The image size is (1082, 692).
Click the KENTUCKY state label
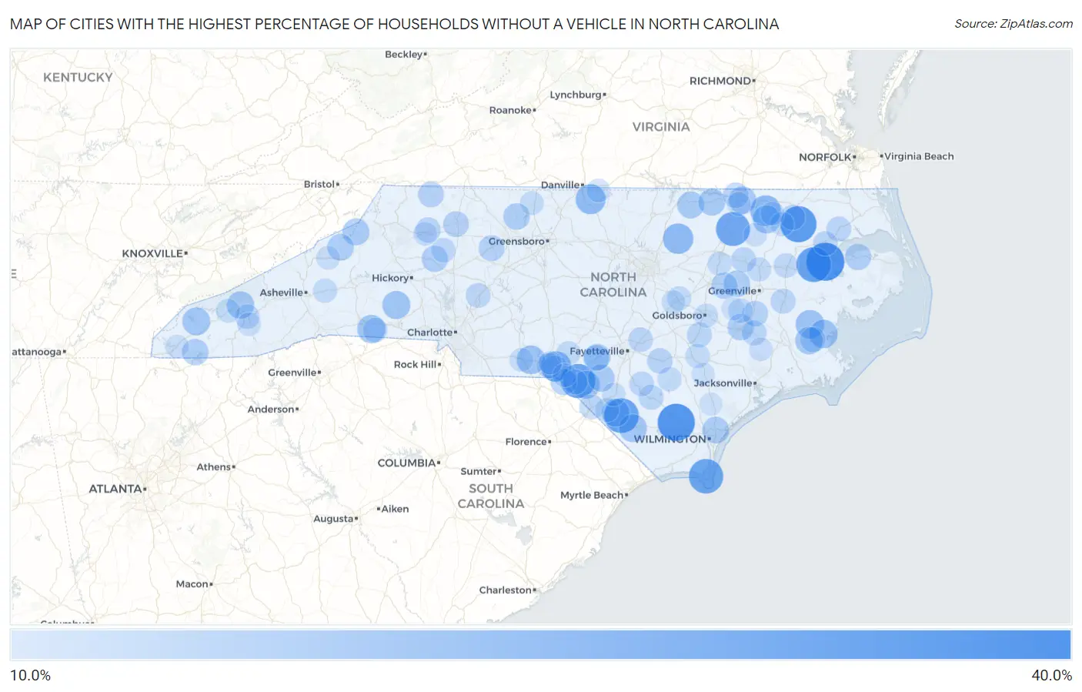coord(78,78)
